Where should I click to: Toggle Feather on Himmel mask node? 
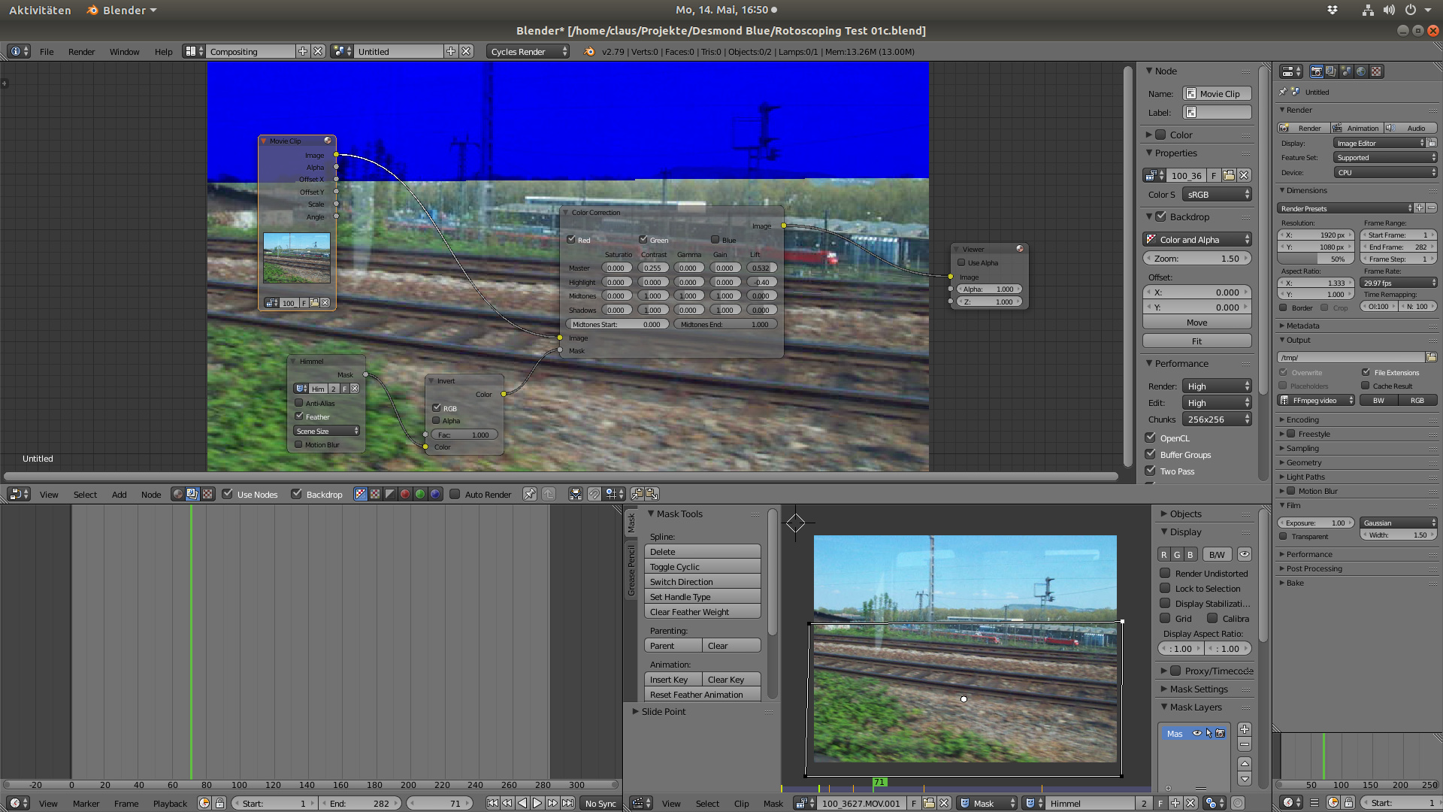click(299, 416)
